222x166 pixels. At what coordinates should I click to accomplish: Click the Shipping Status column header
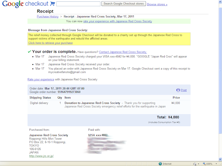point(40,98)
